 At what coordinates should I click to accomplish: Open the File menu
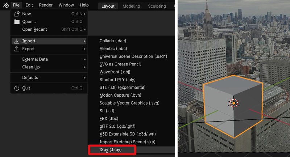point(16,5)
